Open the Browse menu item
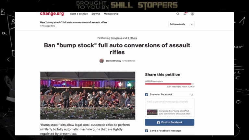249x140 pixels. 96,14
